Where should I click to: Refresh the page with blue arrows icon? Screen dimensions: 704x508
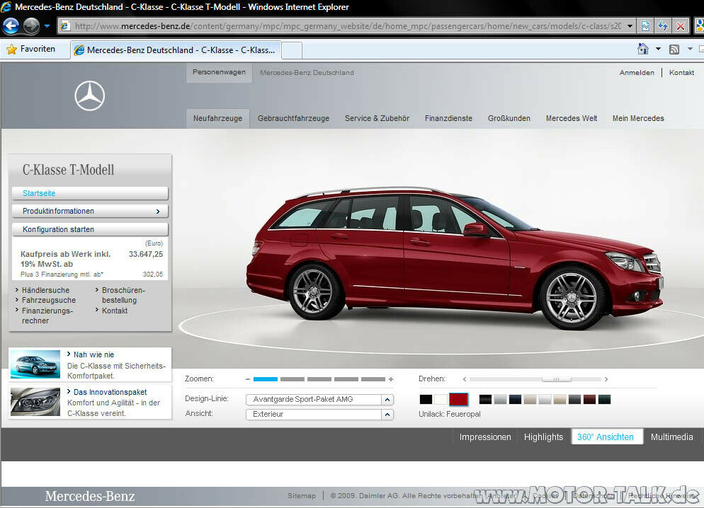tap(663, 26)
